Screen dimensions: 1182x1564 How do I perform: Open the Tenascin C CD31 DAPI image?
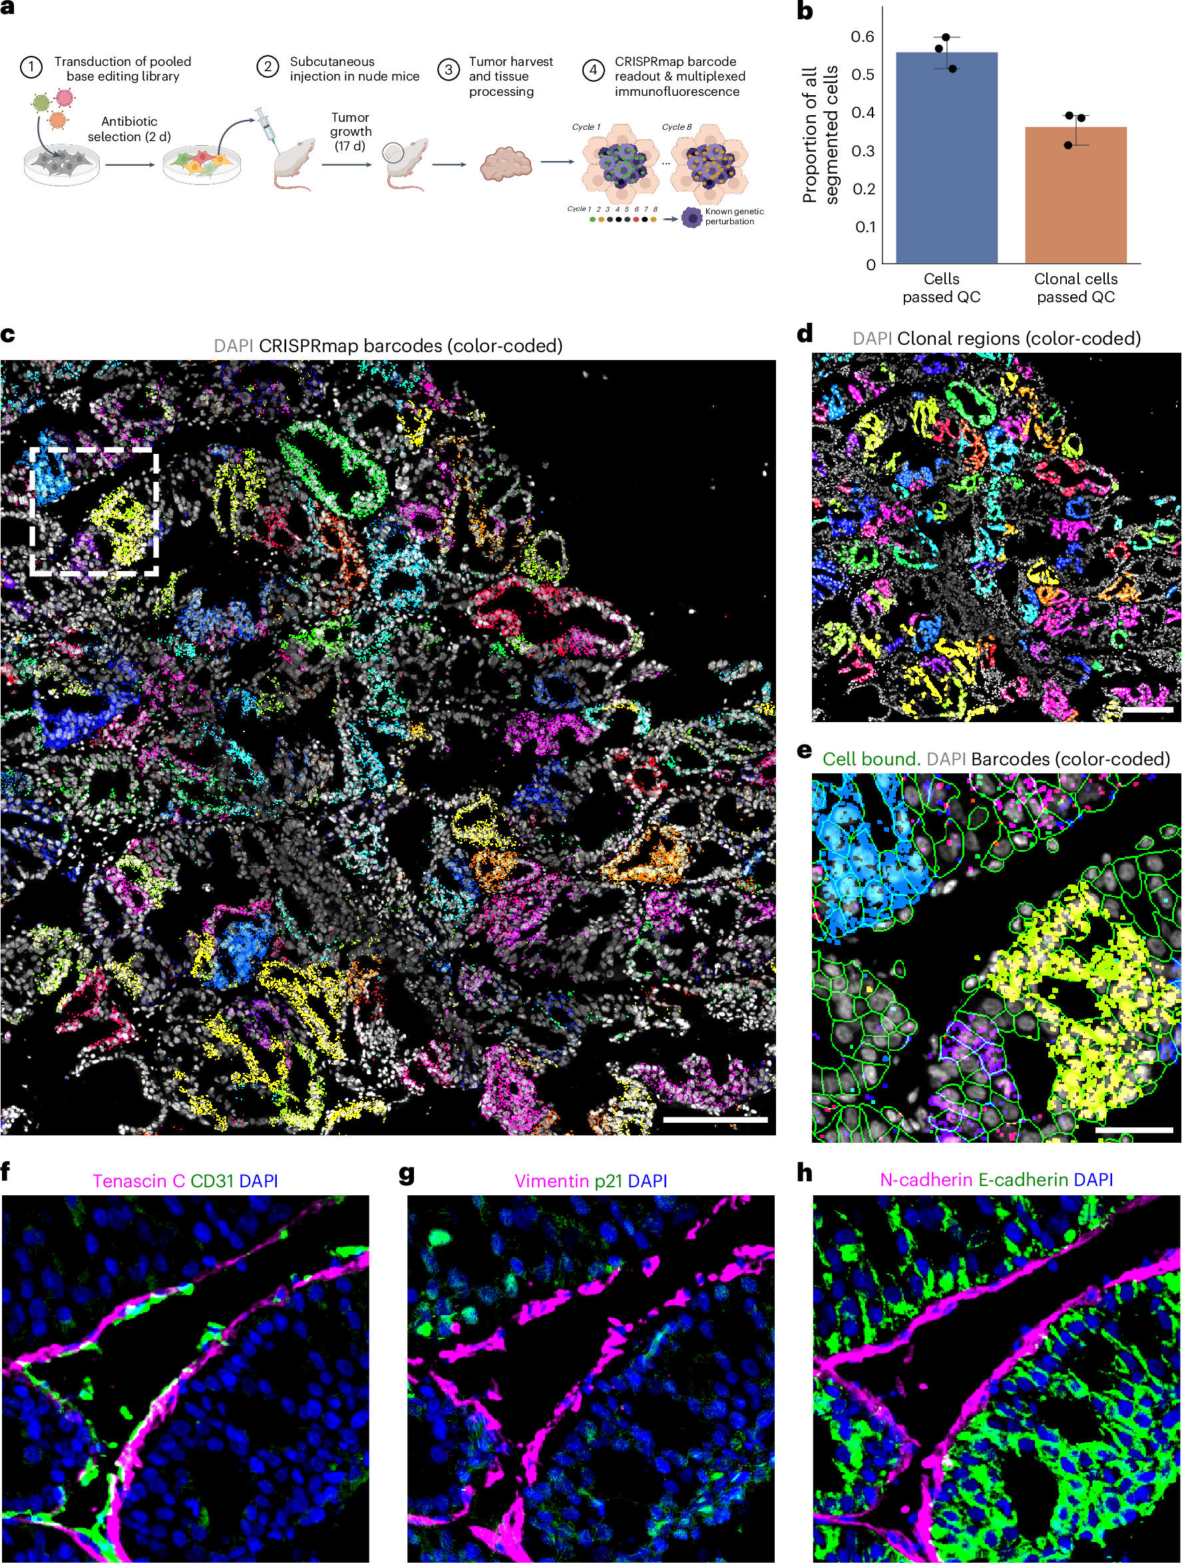pos(185,1379)
